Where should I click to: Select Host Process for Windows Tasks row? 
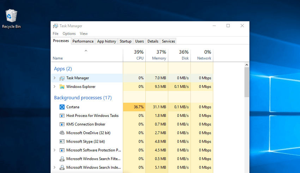[x=132, y=115]
